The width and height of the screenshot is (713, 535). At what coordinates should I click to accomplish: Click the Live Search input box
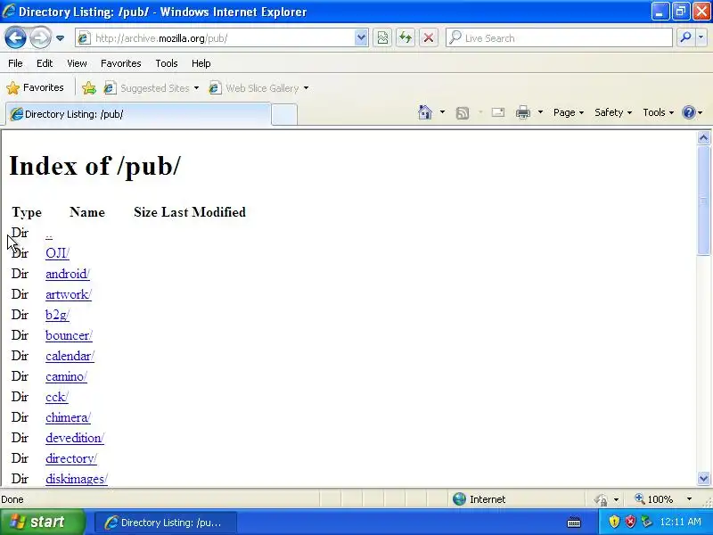559,38
